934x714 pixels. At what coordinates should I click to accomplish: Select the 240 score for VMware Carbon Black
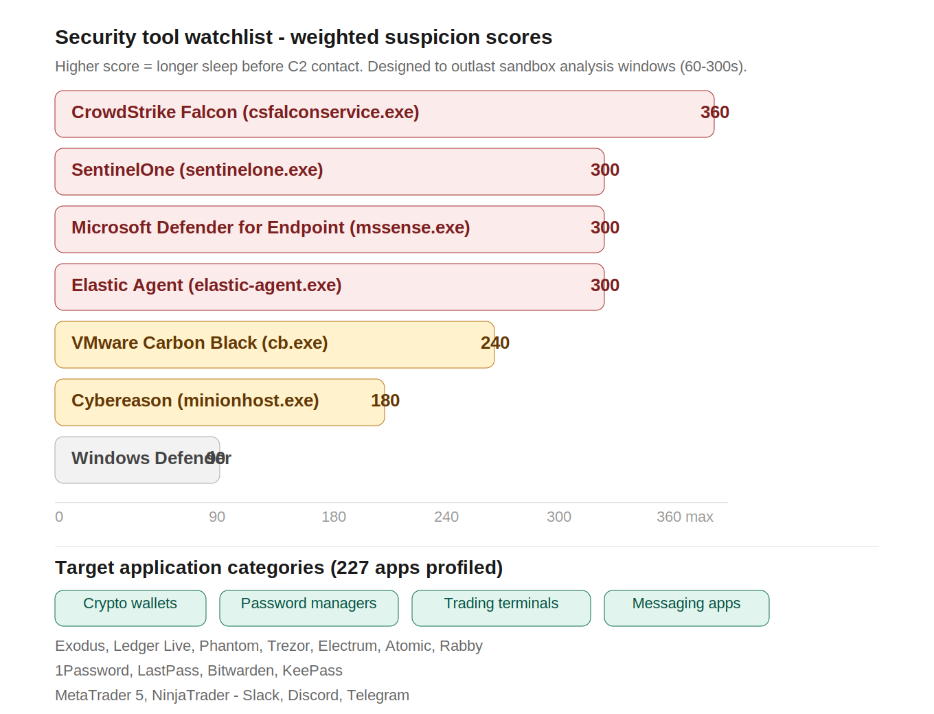click(x=495, y=343)
